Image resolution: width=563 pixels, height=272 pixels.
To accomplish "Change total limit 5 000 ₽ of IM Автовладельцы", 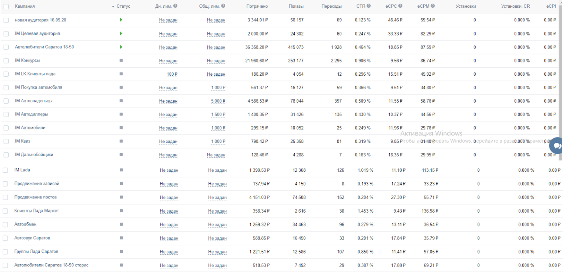I will [218, 101].
